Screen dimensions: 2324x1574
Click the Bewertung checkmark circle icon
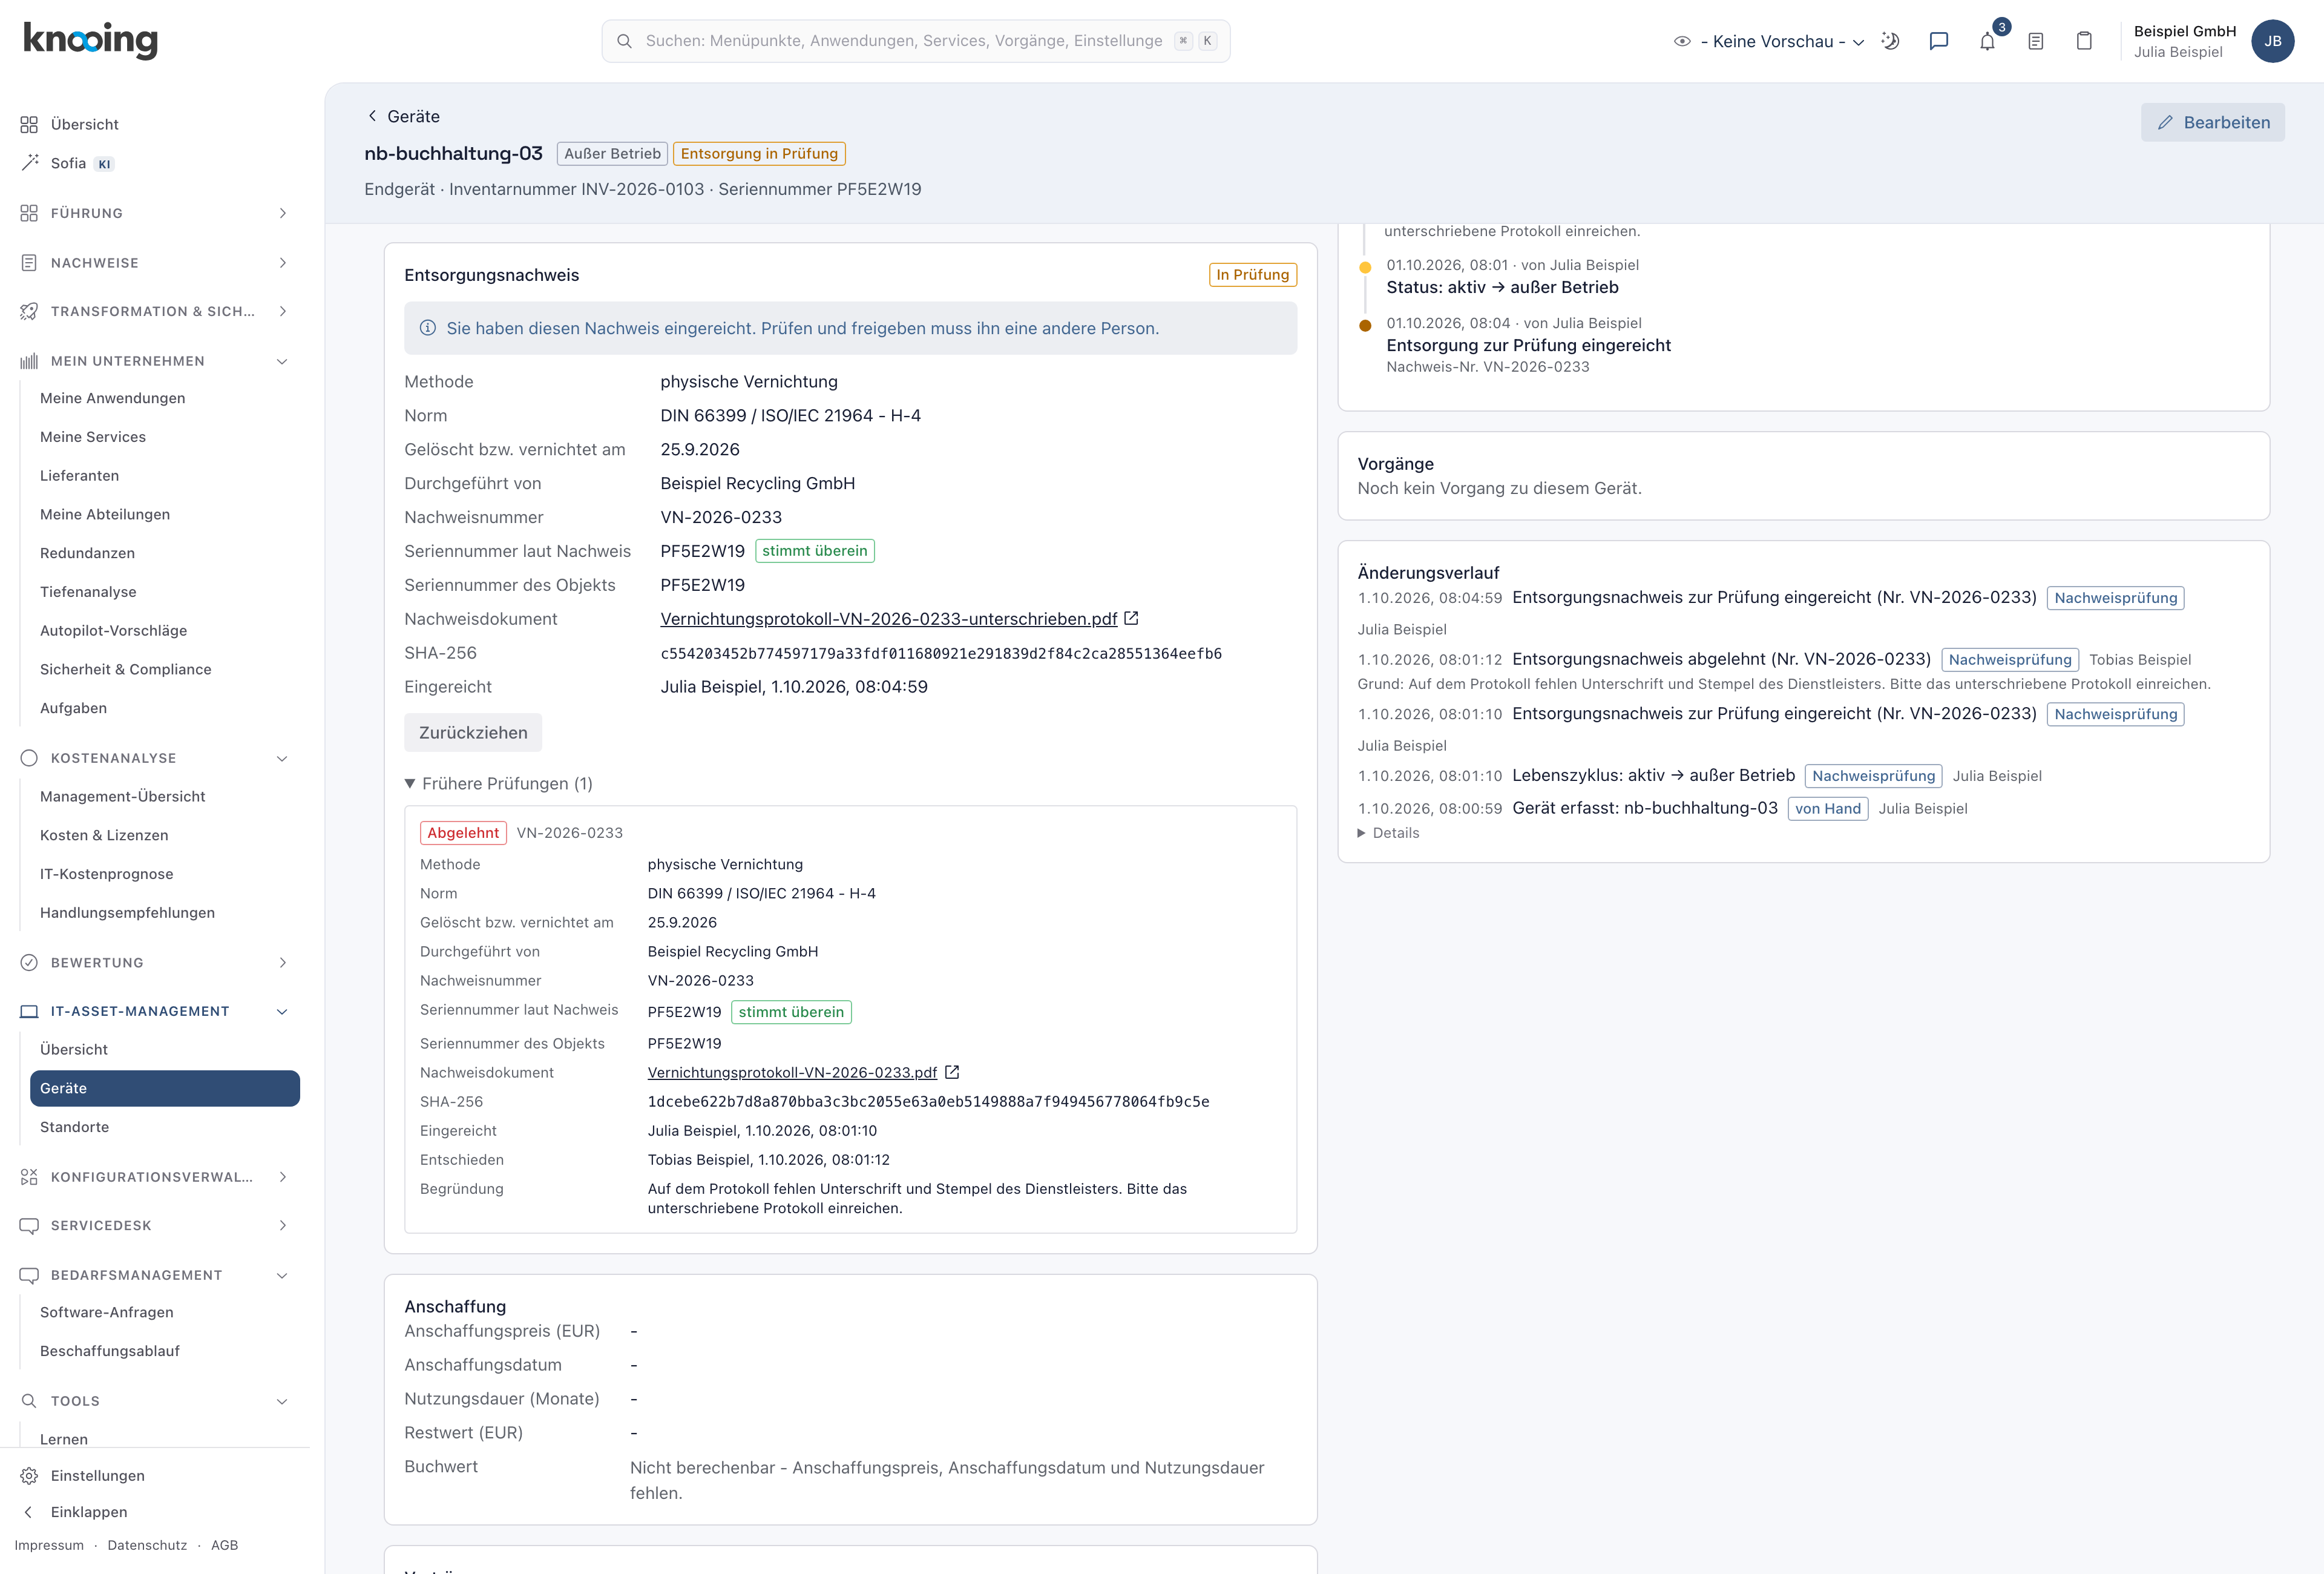pyautogui.click(x=29, y=962)
